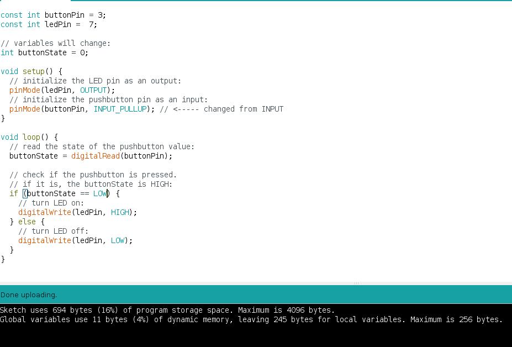The height and width of the screenshot is (347, 512).
Task: Click the OUTPUT constant in pinMode call
Action: click(x=93, y=90)
